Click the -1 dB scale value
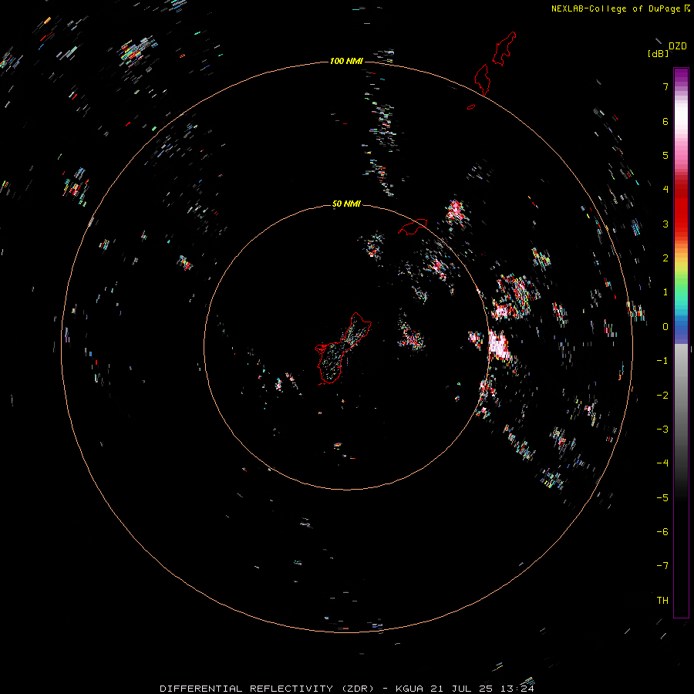The height and width of the screenshot is (694, 694). pos(662,361)
